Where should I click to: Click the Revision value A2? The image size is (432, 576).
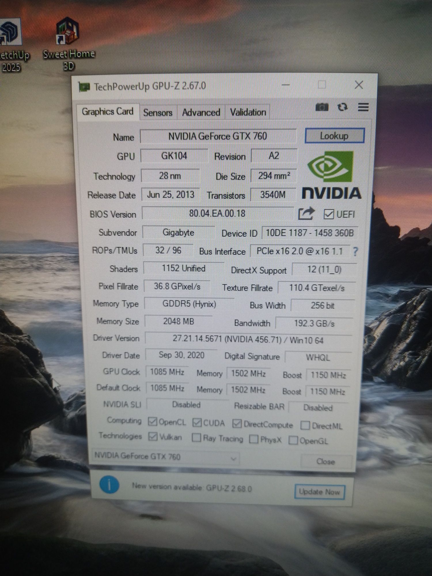(x=274, y=156)
